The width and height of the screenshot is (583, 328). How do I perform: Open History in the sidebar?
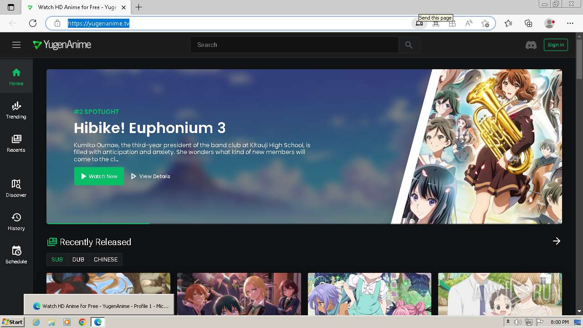click(16, 221)
